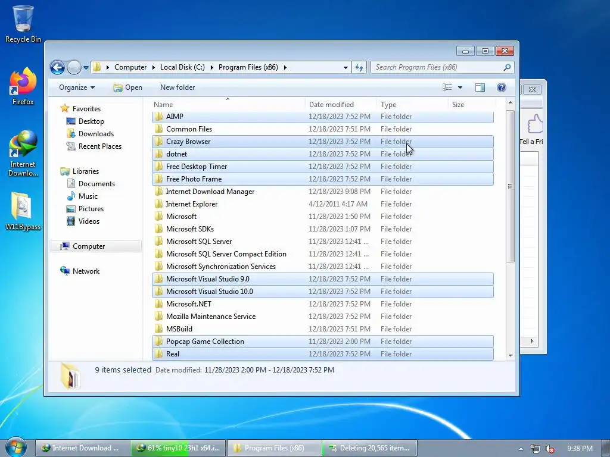Click Local Disk (C:) in the breadcrumb

(x=182, y=68)
